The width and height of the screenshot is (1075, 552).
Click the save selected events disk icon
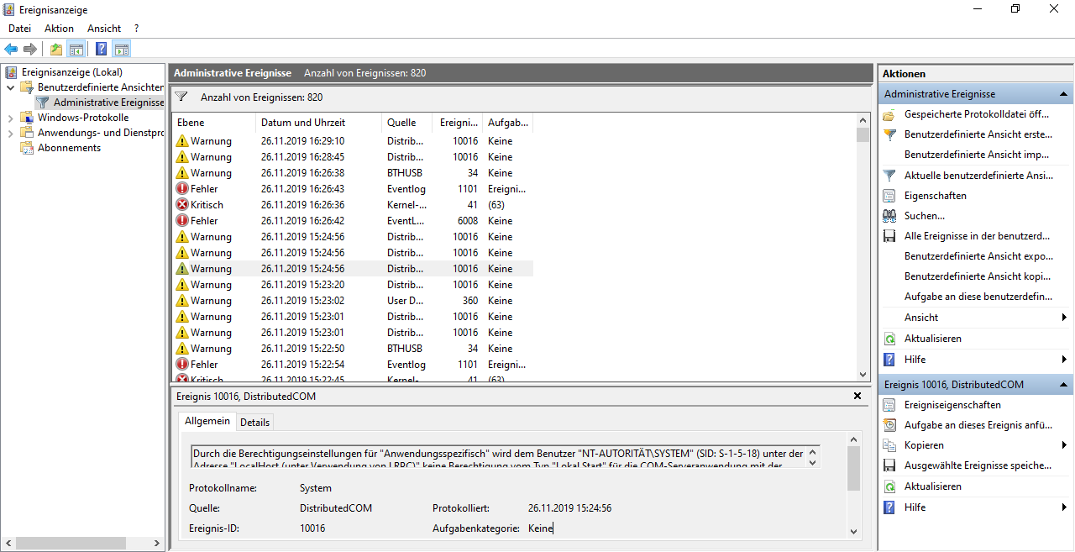point(889,465)
